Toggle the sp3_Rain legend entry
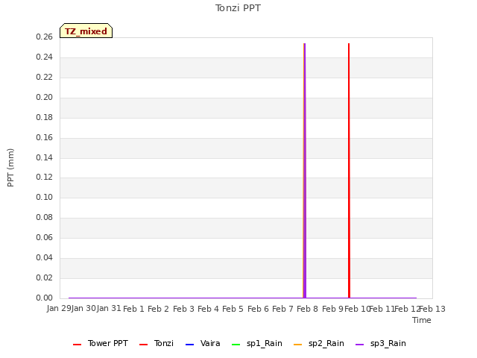Viewport: 477px width, 358px height. [x=381, y=344]
